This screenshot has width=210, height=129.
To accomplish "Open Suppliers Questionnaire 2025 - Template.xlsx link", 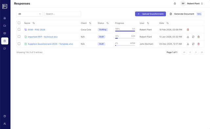I will click(50, 44).
